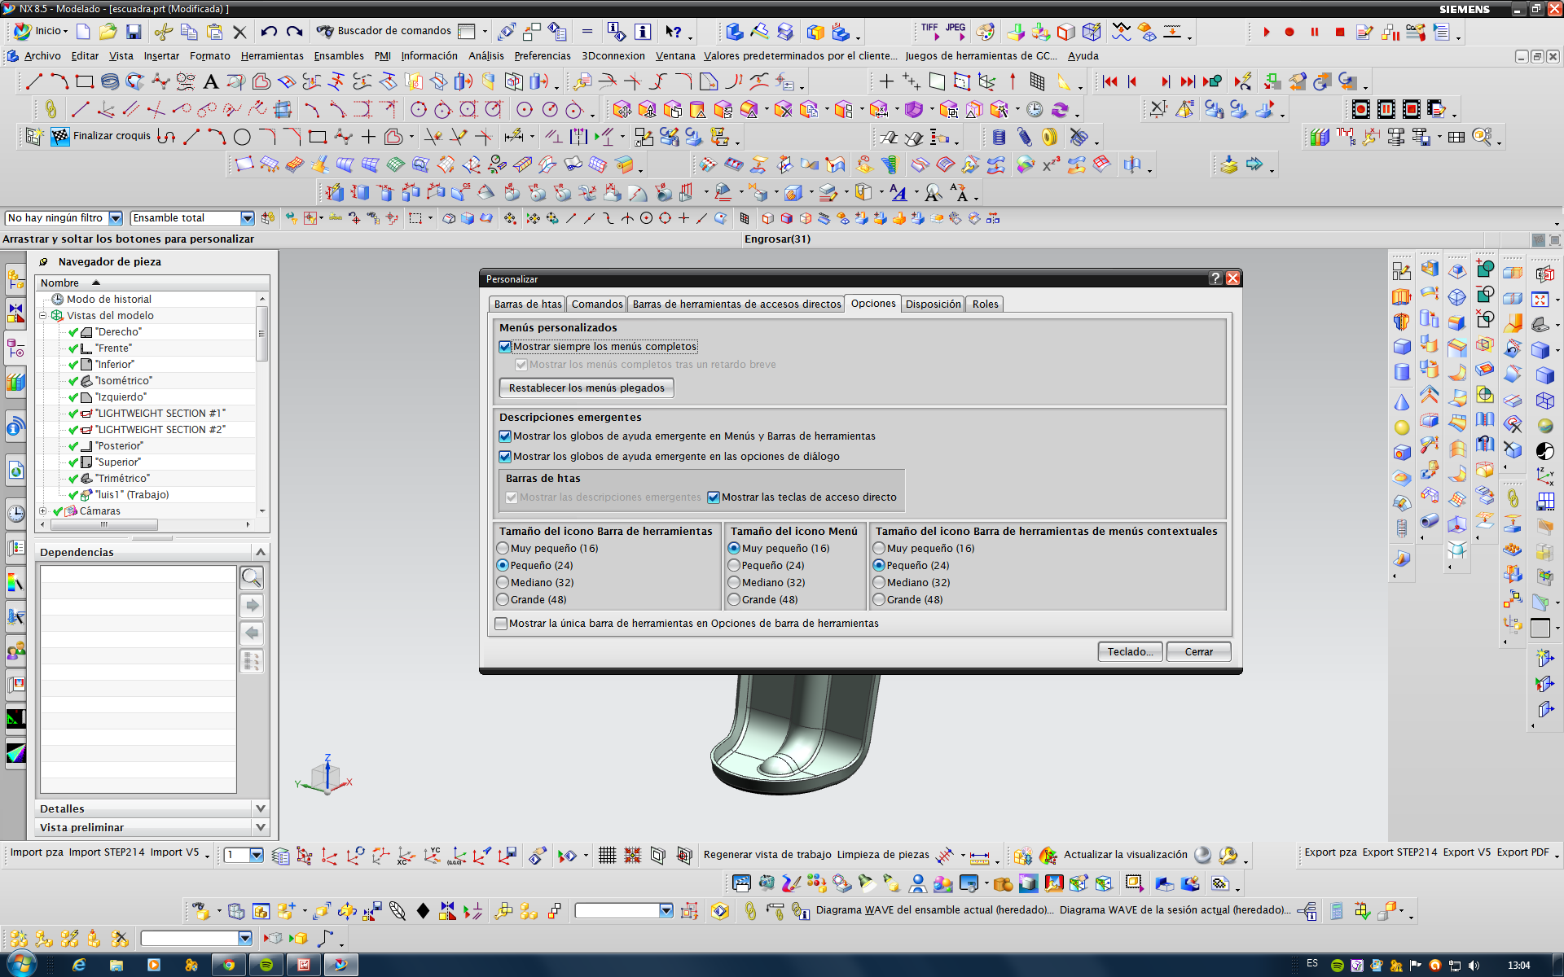Click Restablecer los menús plegados button
Screen dimensions: 1564x977
click(586, 388)
